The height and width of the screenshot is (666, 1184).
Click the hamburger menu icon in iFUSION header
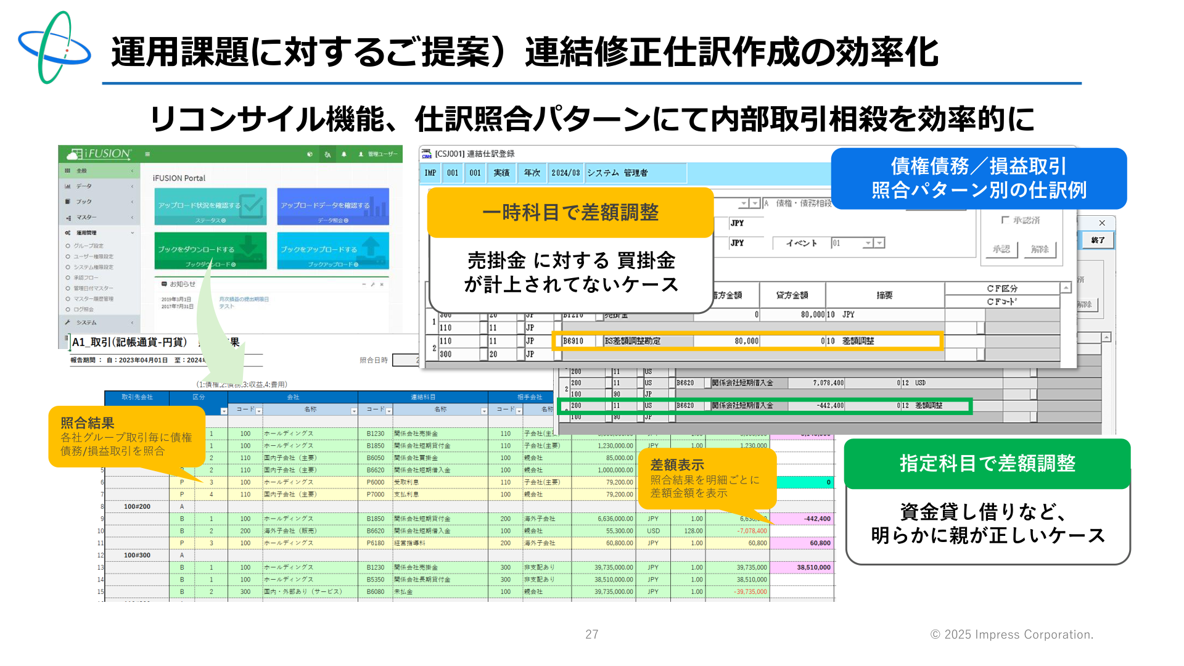pyautogui.click(x=147, y=154)
